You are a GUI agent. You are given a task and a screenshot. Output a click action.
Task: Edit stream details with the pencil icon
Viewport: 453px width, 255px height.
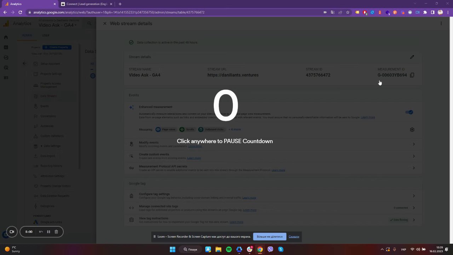point(412,57)
